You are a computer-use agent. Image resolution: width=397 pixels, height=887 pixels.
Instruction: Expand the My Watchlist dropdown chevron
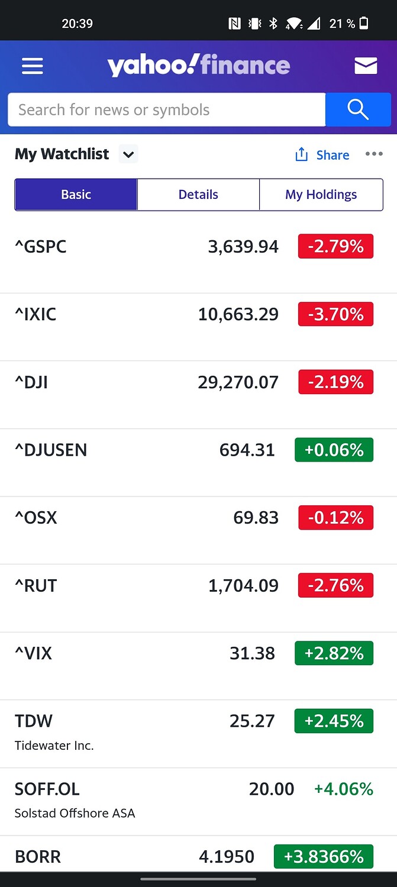click(128, 154)
